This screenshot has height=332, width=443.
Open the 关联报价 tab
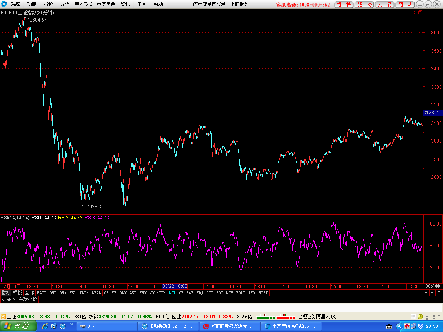pyautogui.click(x=28, y=299)
